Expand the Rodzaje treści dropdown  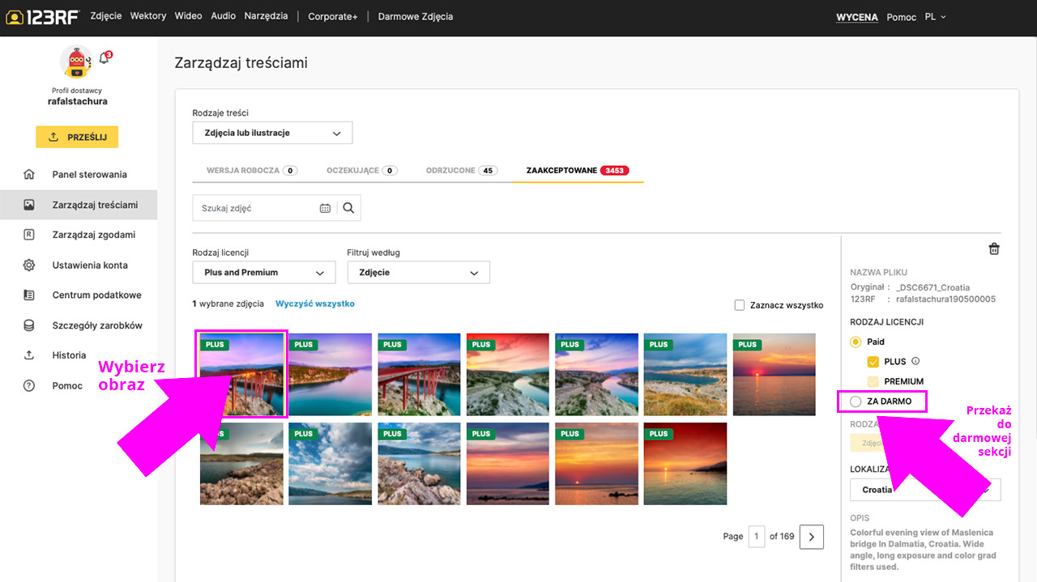click(x=272, y=133)
